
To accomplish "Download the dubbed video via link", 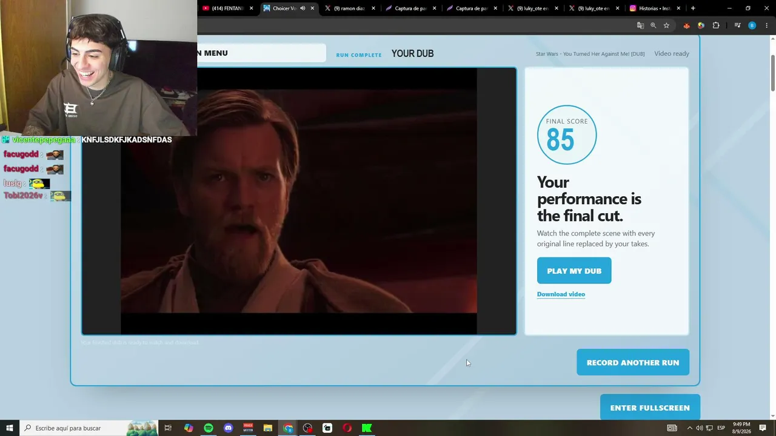I will click(561, 294).
